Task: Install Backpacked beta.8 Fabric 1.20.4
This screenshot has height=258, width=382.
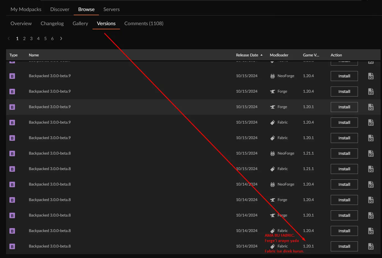Action: (344, 231)
